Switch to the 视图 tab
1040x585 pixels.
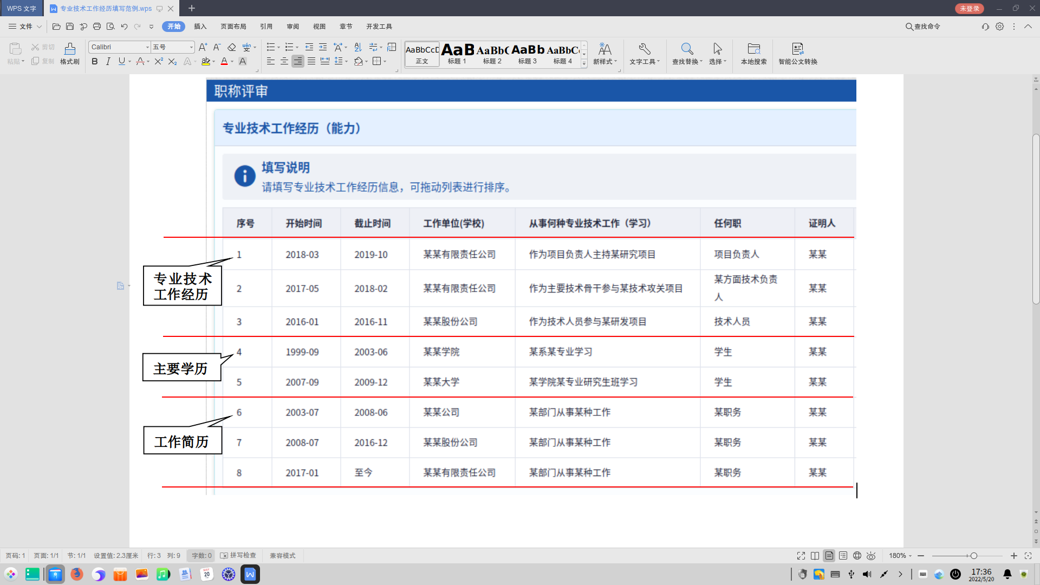coord(320,27)
